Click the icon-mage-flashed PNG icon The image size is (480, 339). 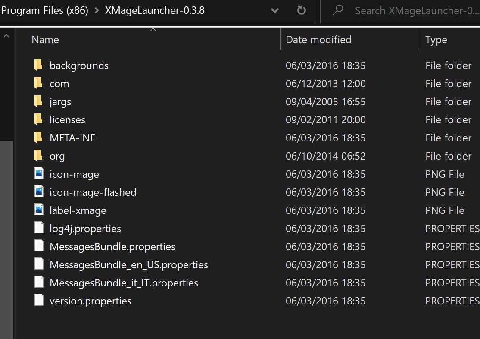point(39,191)
